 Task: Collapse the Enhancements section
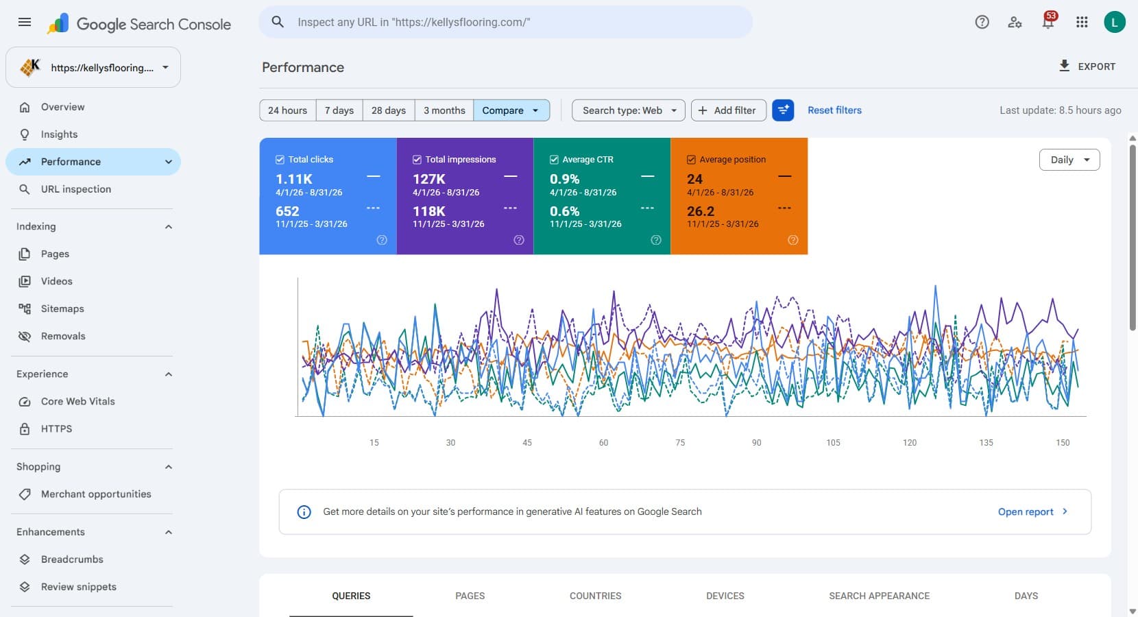pos(169,532)
